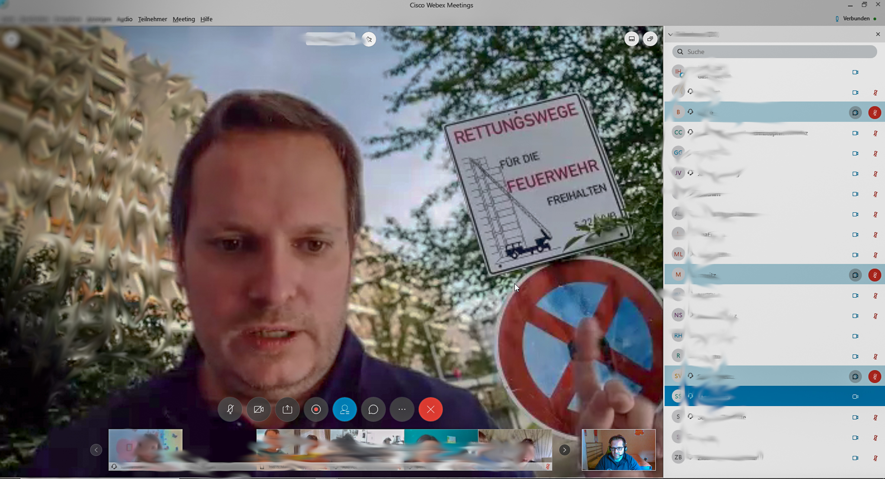Switch video layout view icon
The image size is (885, 479).
(x=631, y=39)
